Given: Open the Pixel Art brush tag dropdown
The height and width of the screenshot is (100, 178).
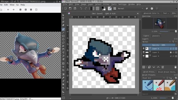Looking at the screenshot, I should (x=154, y=78).
